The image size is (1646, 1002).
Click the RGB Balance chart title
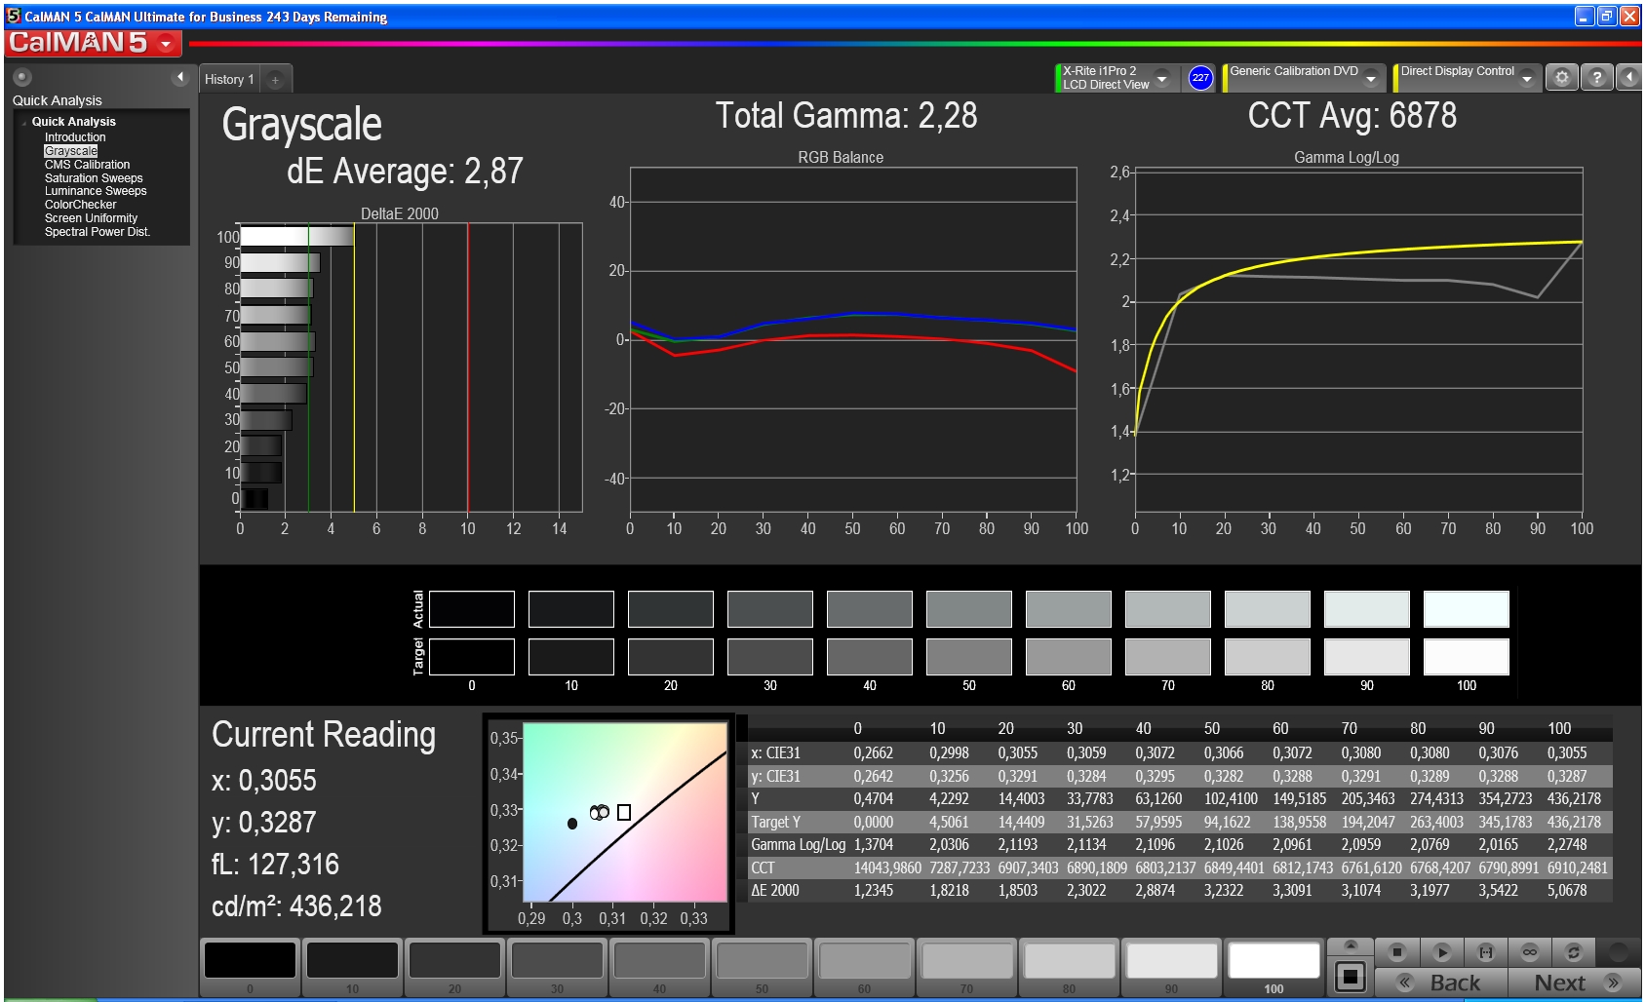click(x=841, y=157)
